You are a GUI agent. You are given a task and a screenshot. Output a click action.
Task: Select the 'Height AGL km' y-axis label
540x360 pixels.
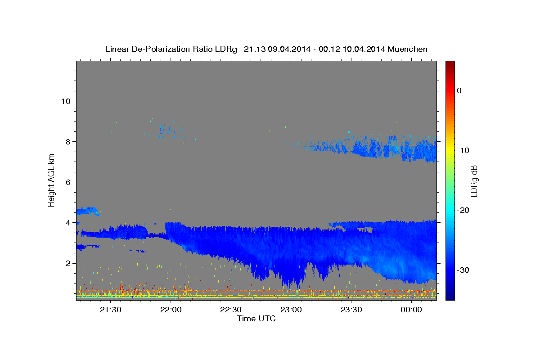[x=52, y=180]
